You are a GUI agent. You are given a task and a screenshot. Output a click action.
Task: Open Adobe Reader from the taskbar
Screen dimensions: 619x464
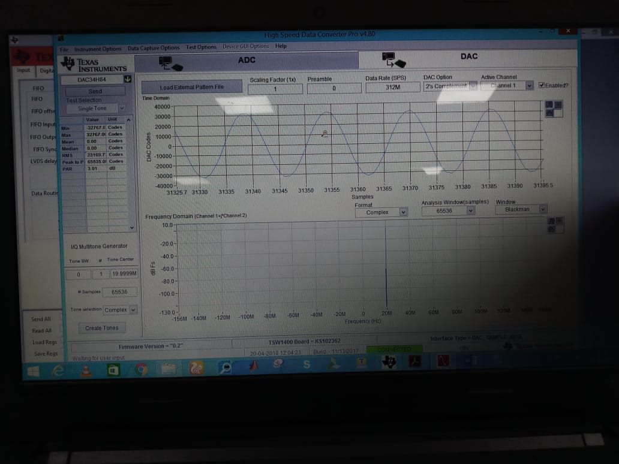pyautogui.click(x=414, y=361)
